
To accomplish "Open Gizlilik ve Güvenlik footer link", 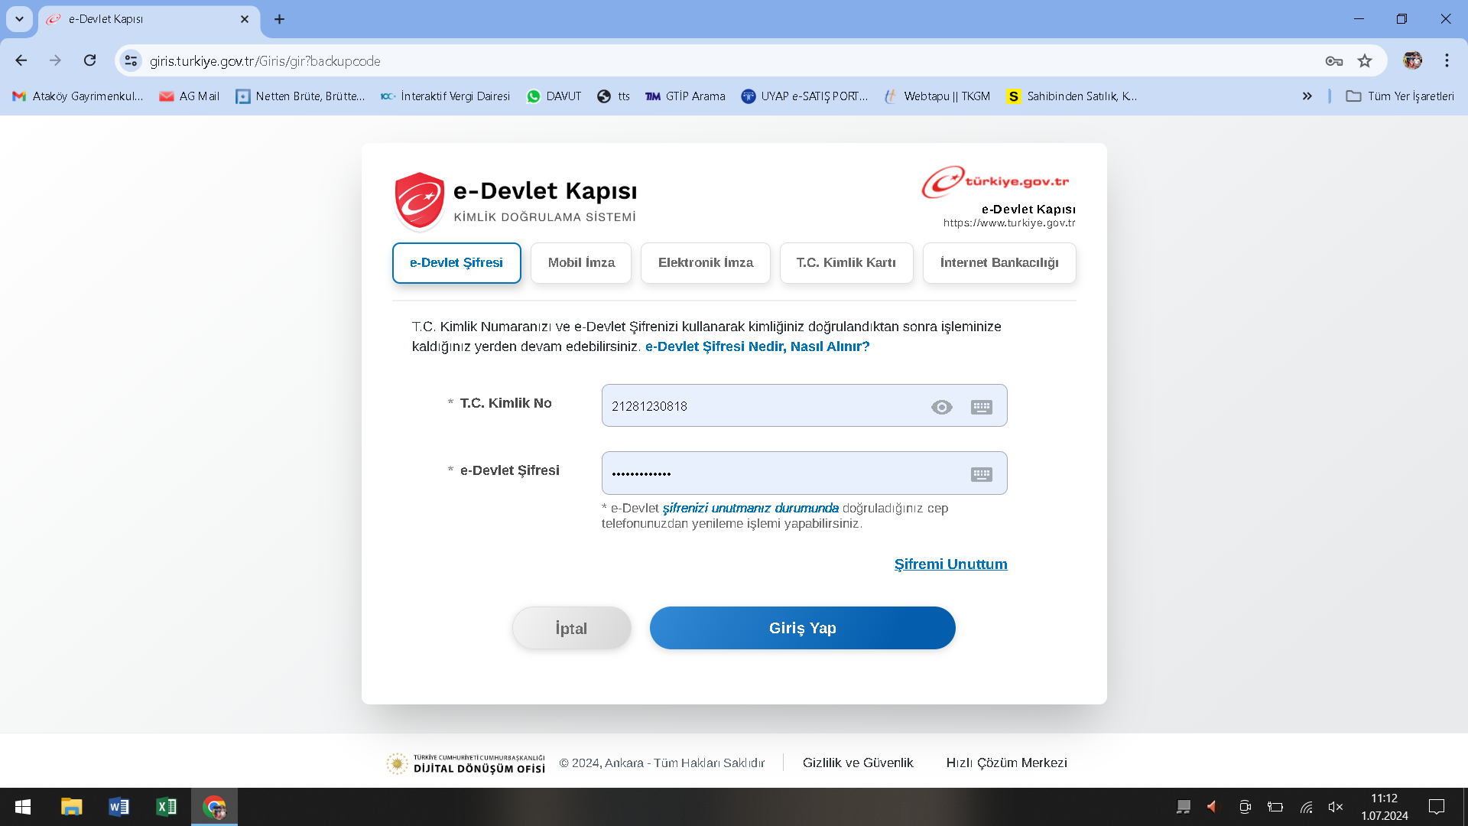I will [858, 763].
